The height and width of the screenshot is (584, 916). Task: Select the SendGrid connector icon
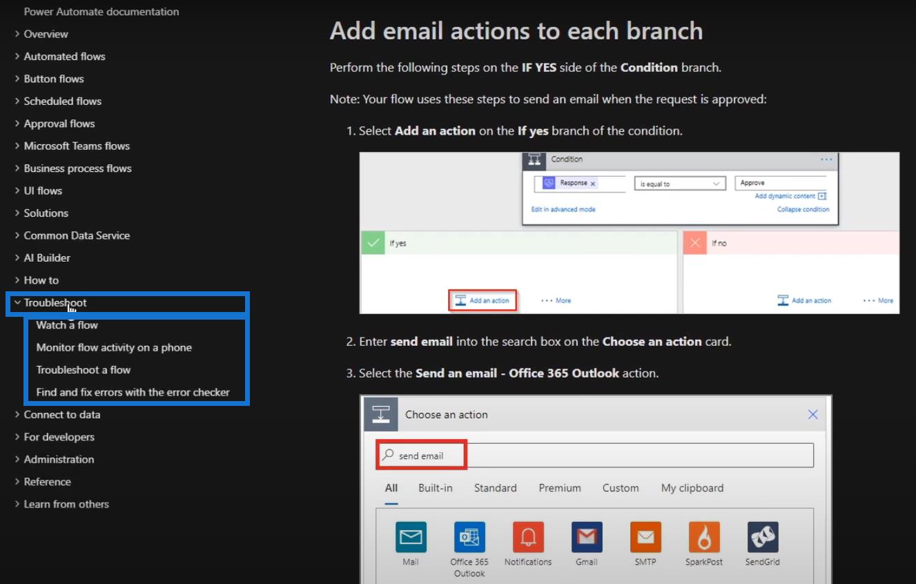click(763, 536)
